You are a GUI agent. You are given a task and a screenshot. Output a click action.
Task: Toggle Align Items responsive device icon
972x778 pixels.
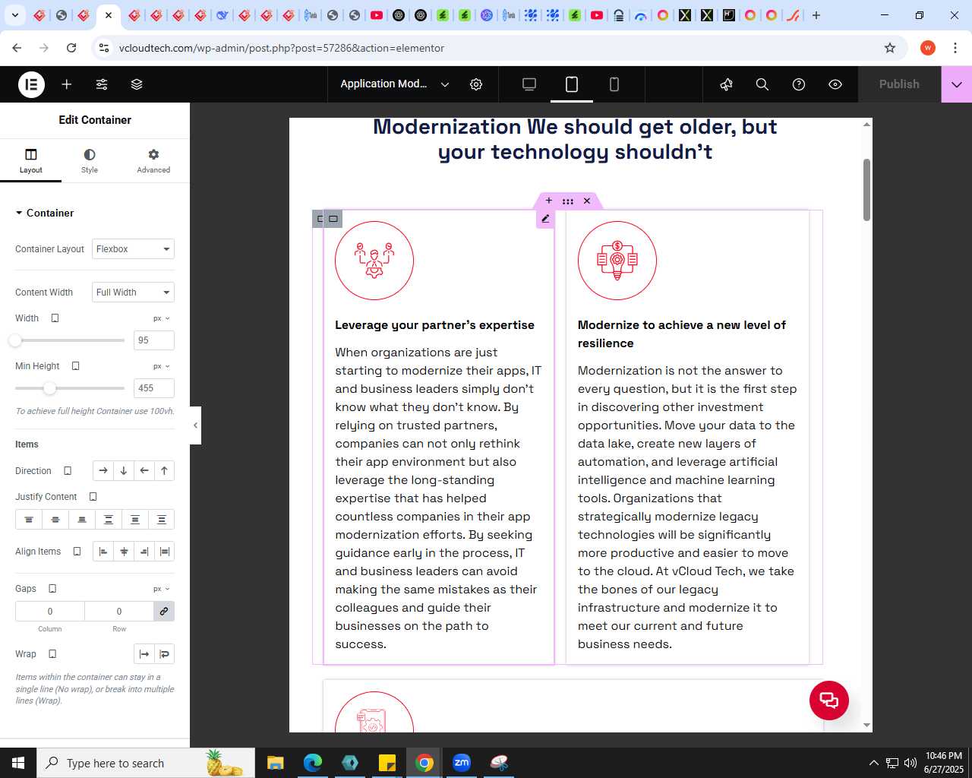pyautogui.click(x=77, y=552)
